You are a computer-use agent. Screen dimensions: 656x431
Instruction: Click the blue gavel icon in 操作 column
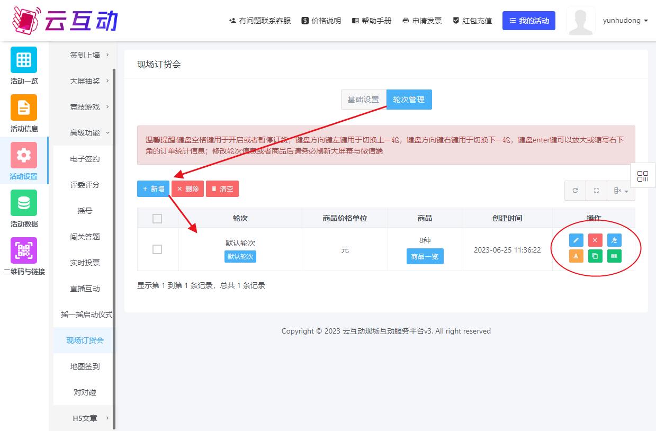[614, 240]
